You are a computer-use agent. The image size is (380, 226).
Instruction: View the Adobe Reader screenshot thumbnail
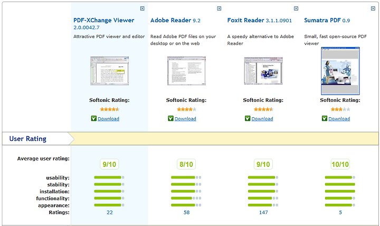pyautogui.click(x=186, y=71)
